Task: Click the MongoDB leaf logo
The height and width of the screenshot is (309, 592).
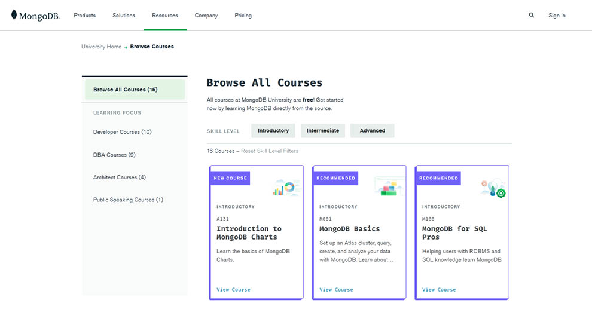Action: (35, 16)
